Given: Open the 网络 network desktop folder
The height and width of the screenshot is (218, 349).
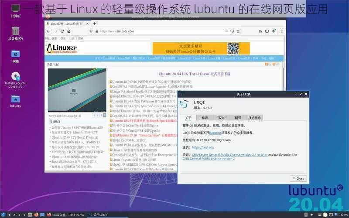Looking at the screenshot, I should click(x=16, y=56).
